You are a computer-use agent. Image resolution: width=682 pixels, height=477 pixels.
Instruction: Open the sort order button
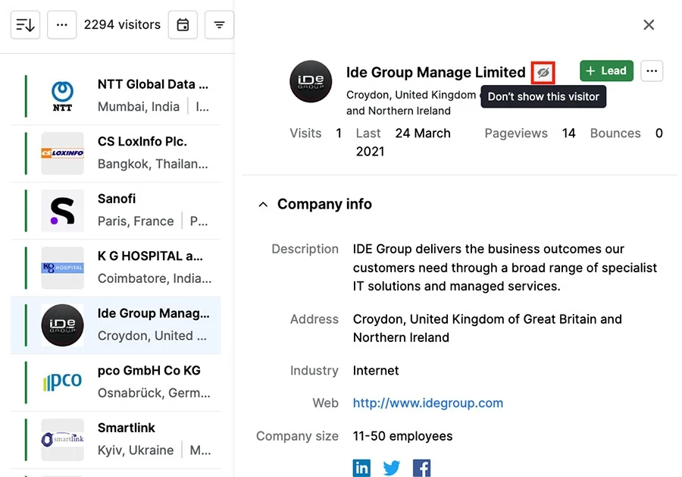pyautogui.click(x=25, y=25)
